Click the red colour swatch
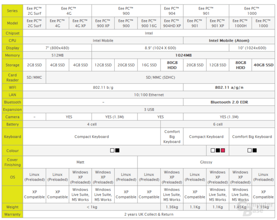 coord(223,150)
